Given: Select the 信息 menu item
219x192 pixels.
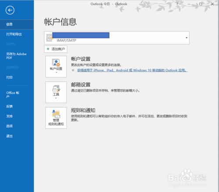Looking at the screenshot, I should [17, 24].
